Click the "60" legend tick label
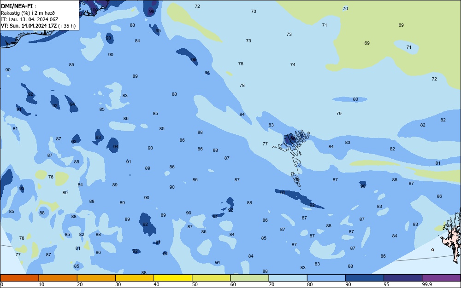Image resolution: width=461 pixels, height=288 pixels. coord(233,284)
